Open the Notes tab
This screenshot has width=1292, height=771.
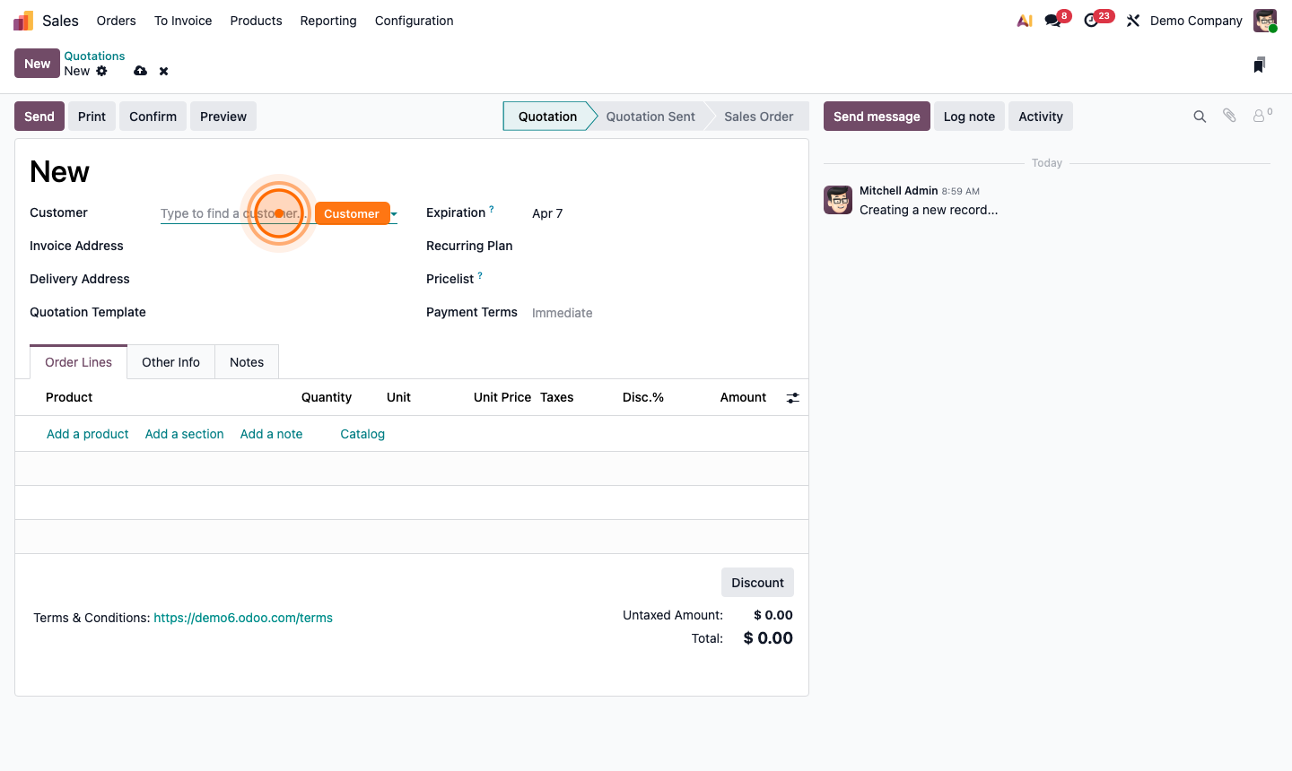click(246, 361)
